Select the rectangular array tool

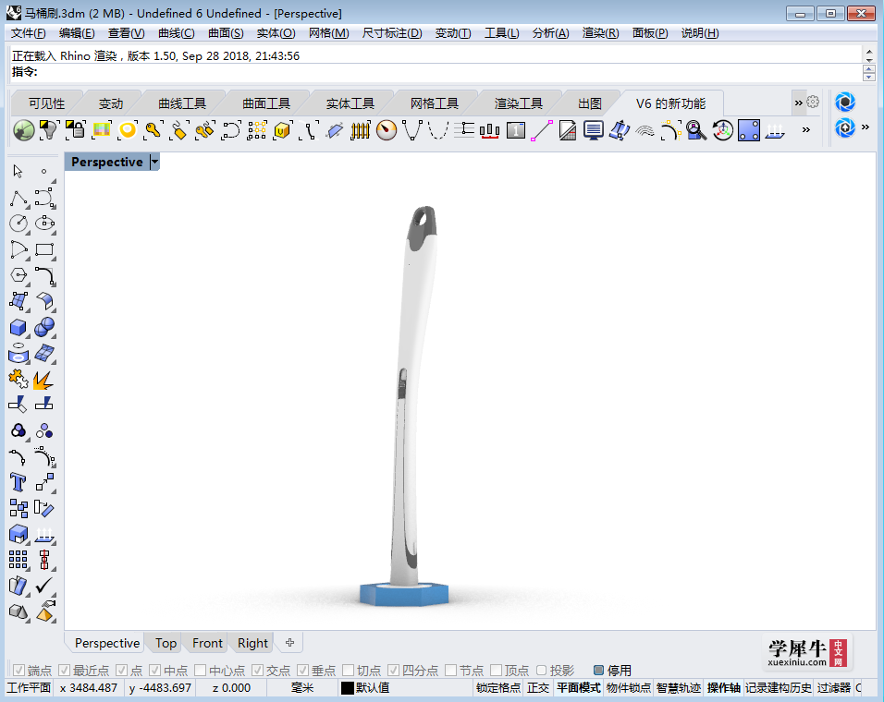pyautogui.click(x=18, y=560)
